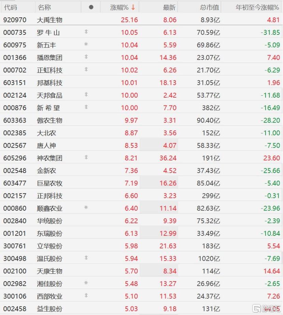283x315 pixels.
Task: Click 大禹生物 gain value 25.16
Action: click(130, 20)
